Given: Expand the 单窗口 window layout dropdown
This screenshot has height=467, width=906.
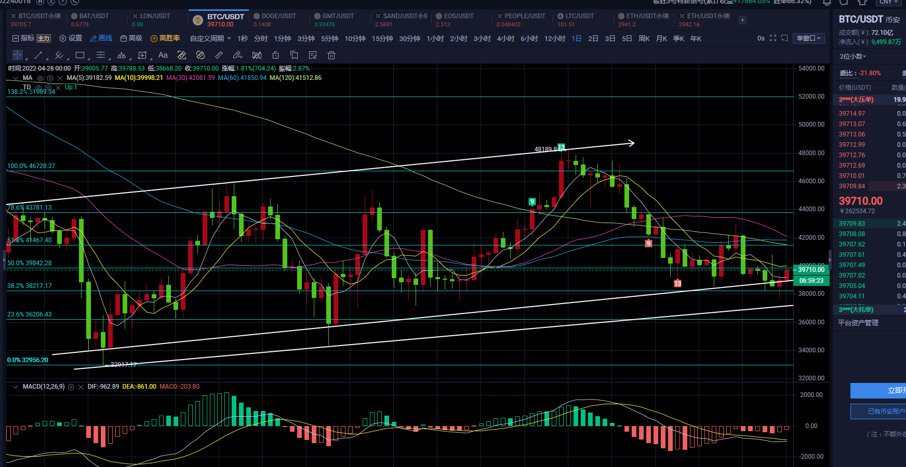Looking at the screenshot, I should click(808, 38).
